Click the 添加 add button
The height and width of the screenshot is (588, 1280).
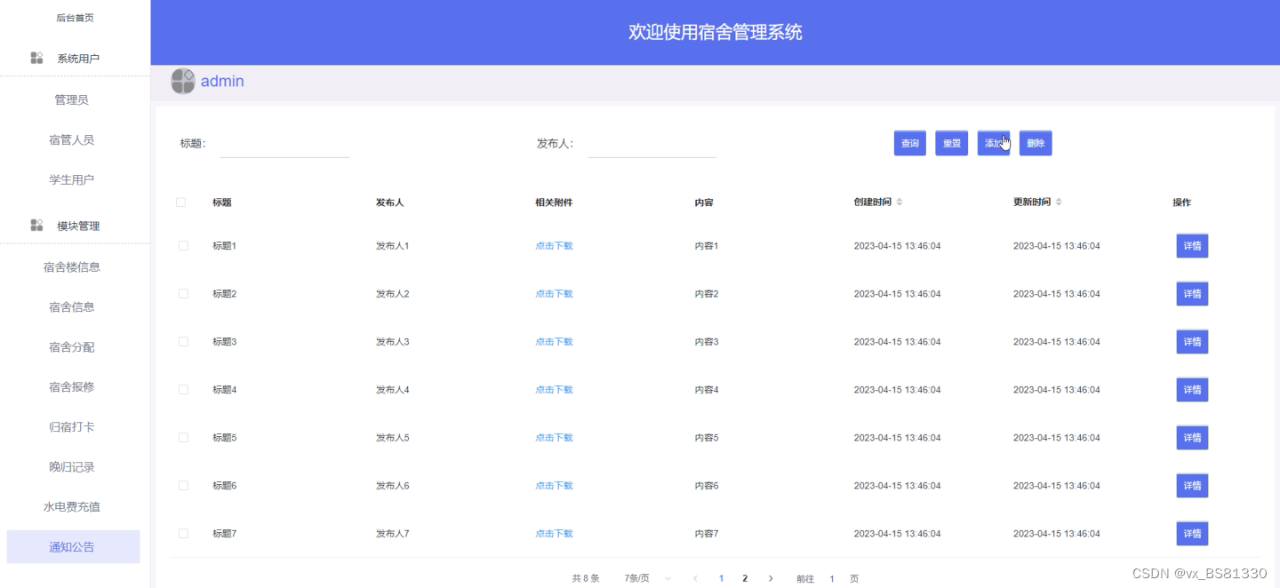(994, 143)
